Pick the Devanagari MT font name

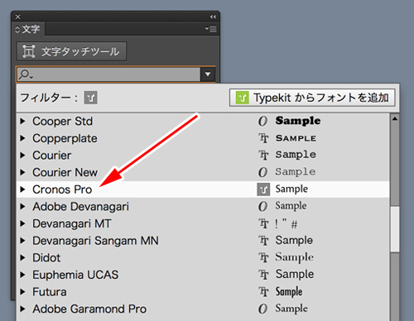coord(72,223)
